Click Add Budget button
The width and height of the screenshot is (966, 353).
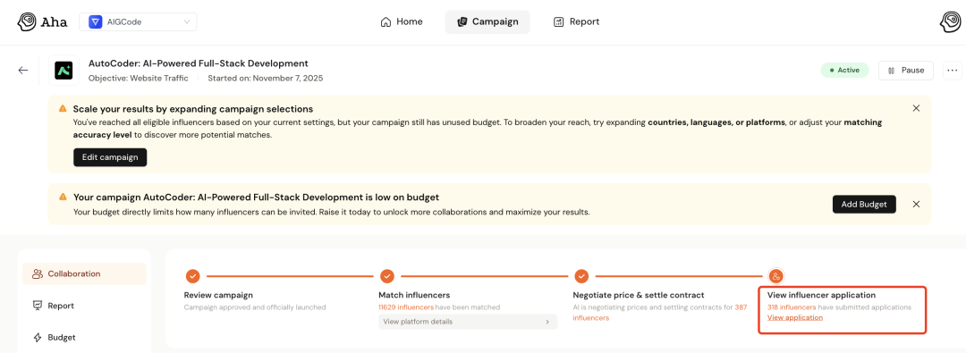click(x=864, y=205)
